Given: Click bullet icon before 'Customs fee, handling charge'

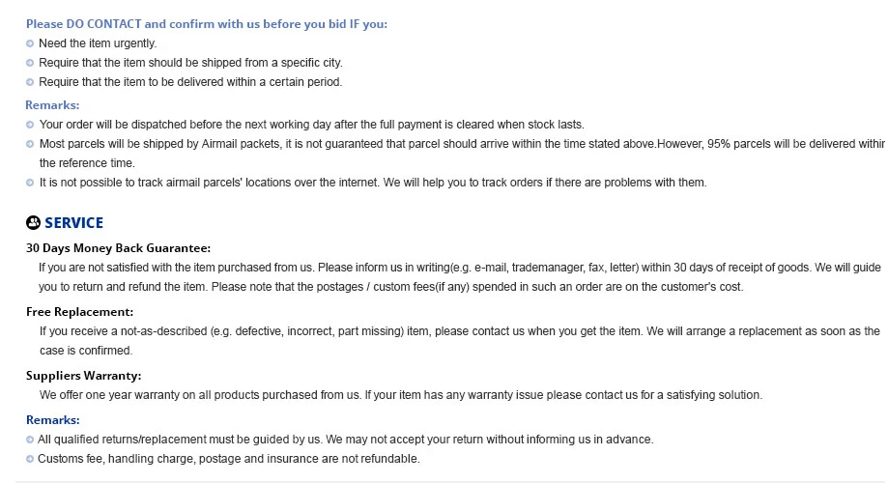Looking at the screenshot, I should click(x=30, y=459).
